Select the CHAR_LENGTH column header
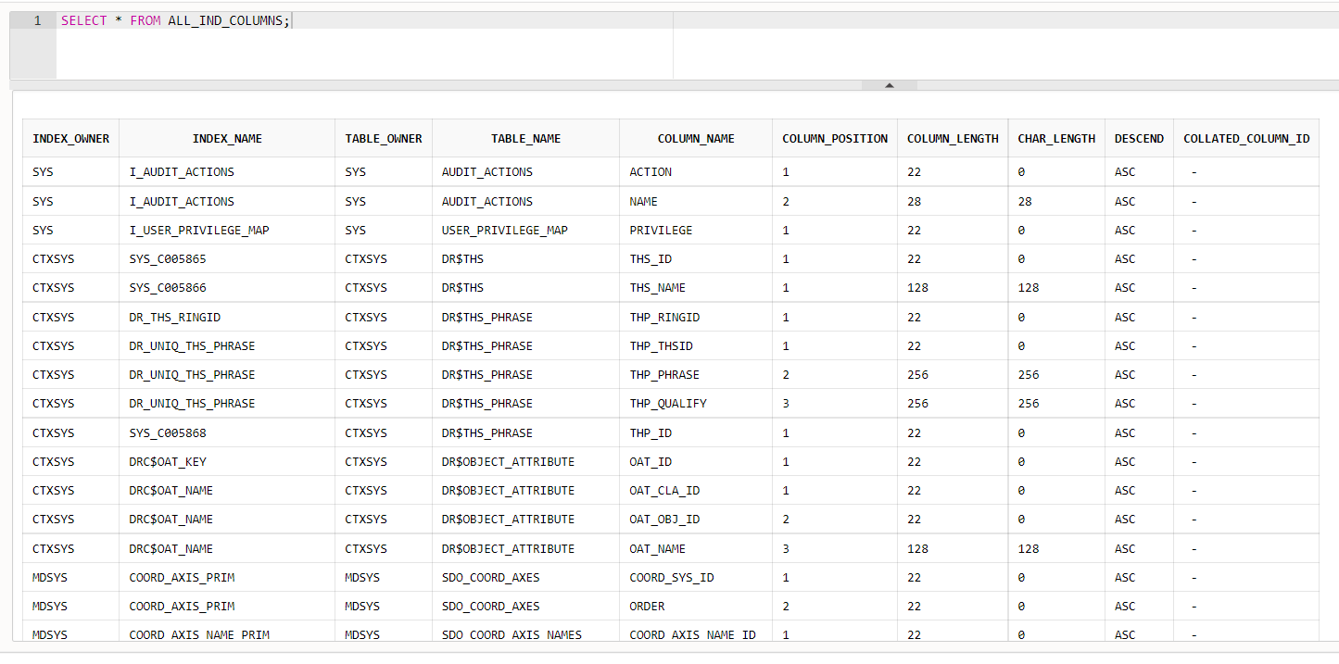 (x=1056, y=139)
